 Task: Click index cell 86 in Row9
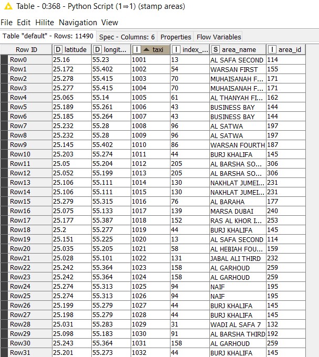click(190, 144)
